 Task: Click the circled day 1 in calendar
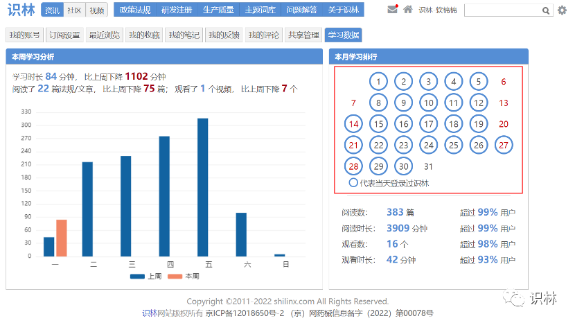point(378,82)
